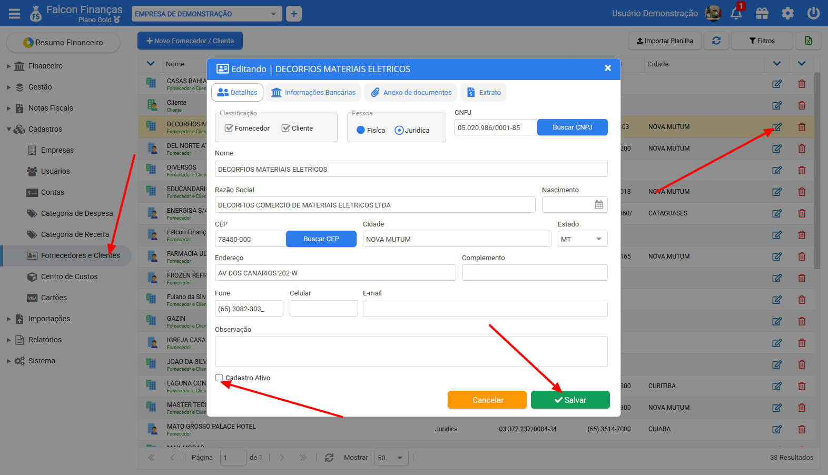Click the power logout icon
Screen dimensions: 828x475
click(813, 14)
